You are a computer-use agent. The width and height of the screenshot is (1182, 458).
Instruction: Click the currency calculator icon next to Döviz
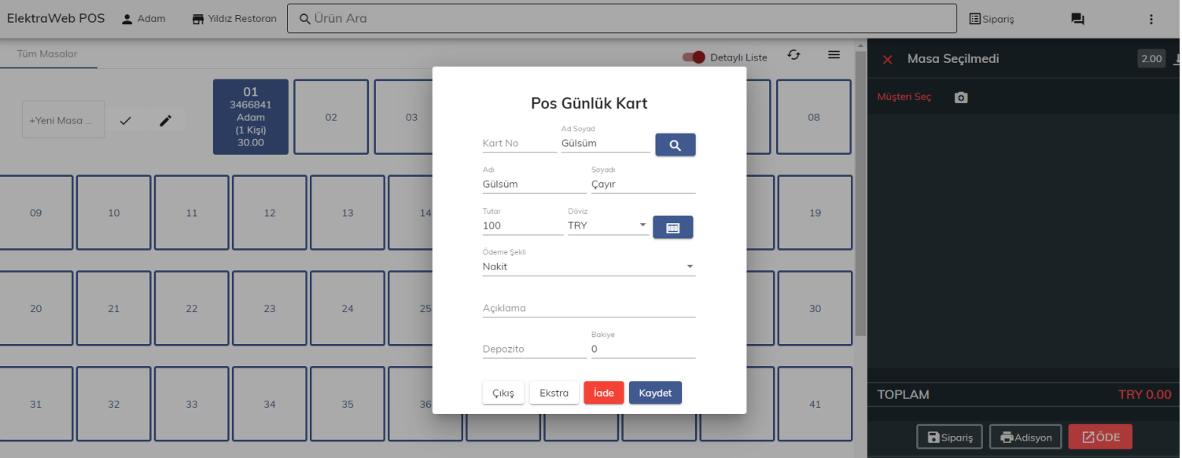[x=672, y=227]
